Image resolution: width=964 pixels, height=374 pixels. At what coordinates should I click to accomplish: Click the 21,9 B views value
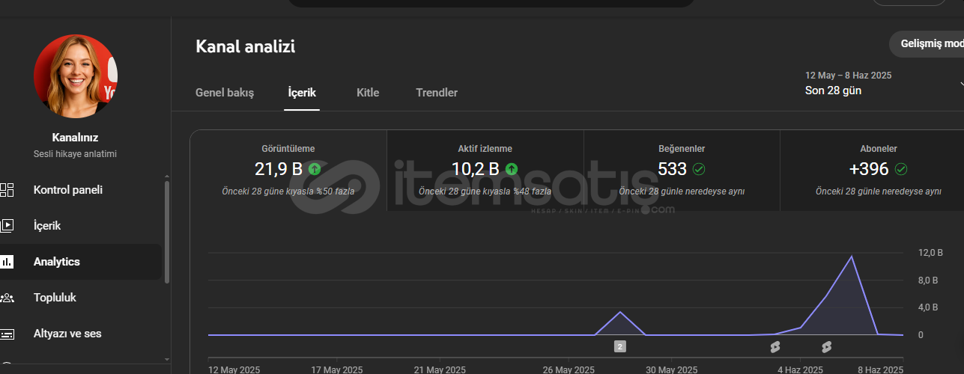point(279,169)
